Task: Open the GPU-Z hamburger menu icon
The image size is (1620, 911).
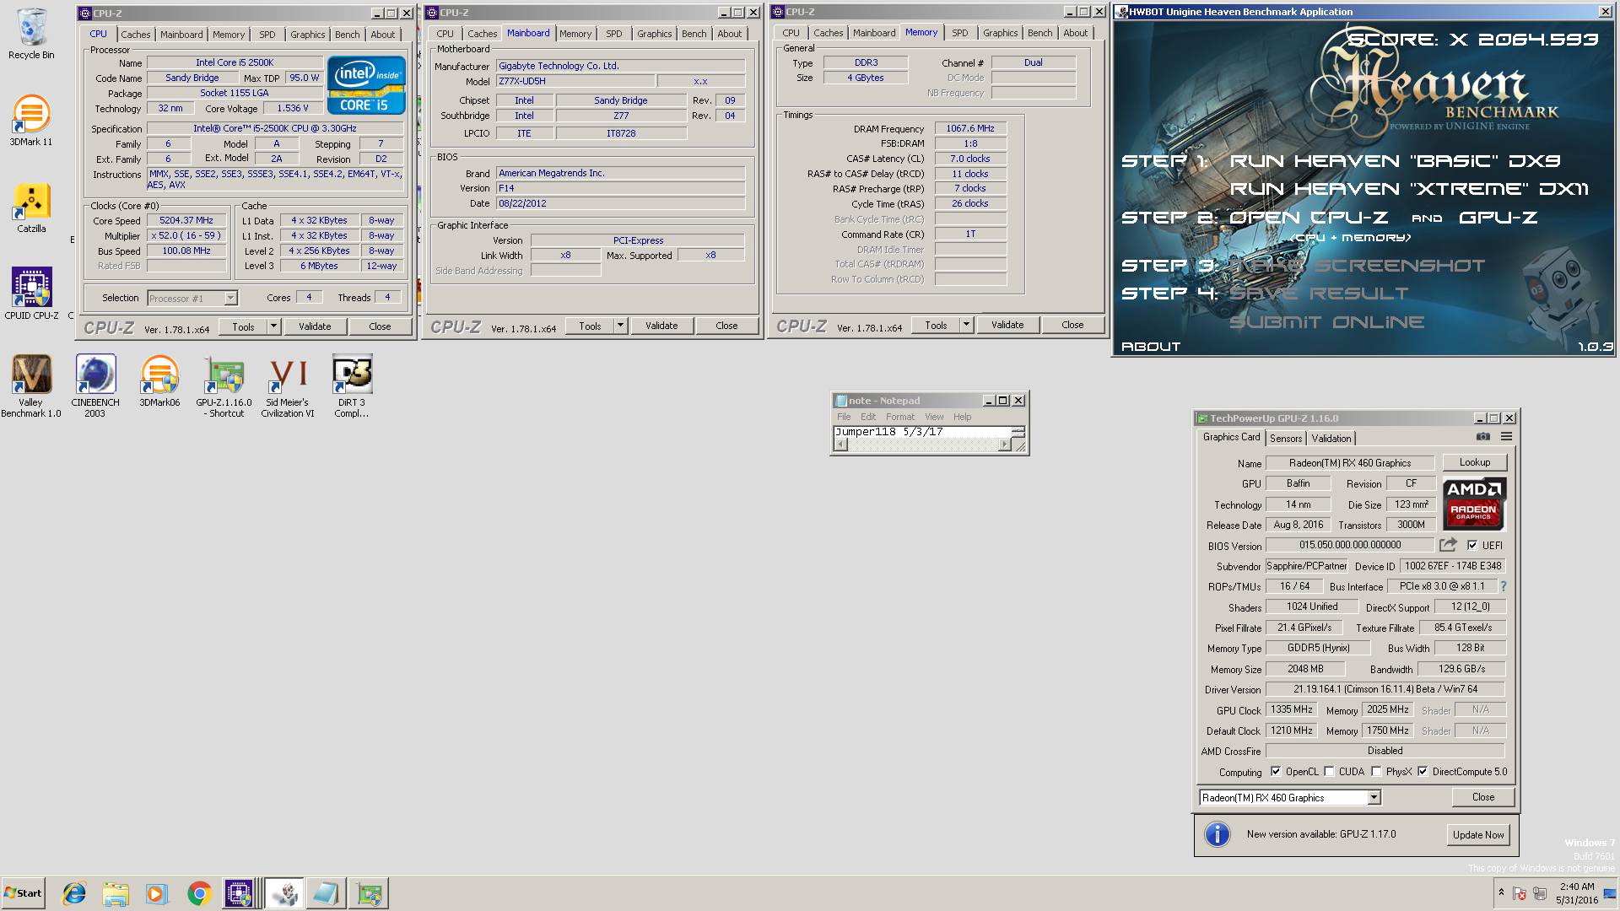Action: tap(1506, 437)
